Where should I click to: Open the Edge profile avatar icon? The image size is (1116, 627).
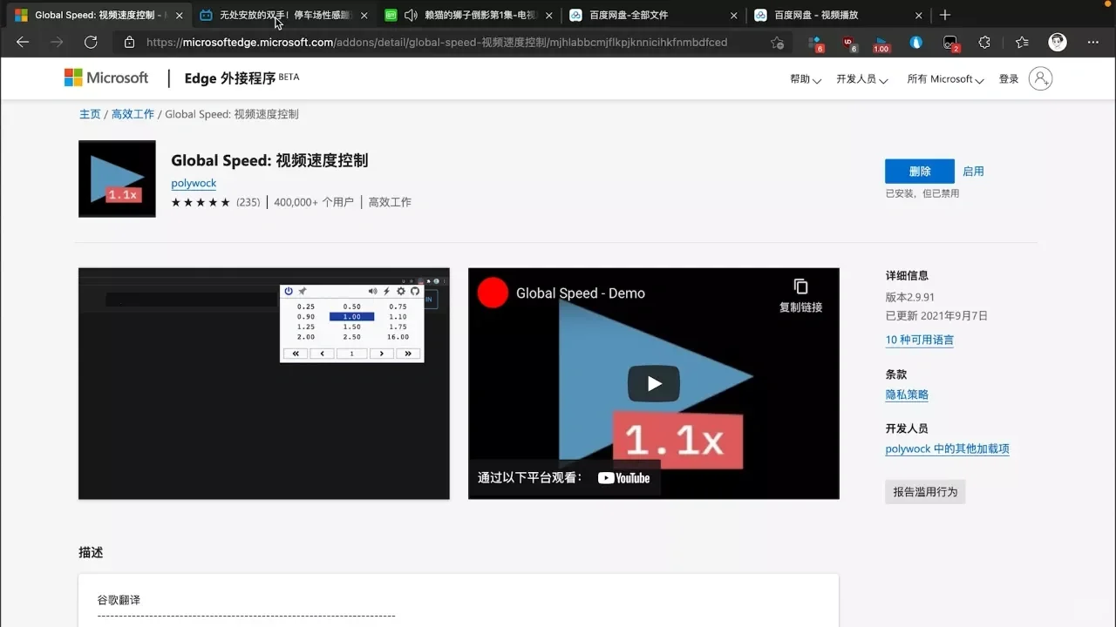(x=1057, y=43)
